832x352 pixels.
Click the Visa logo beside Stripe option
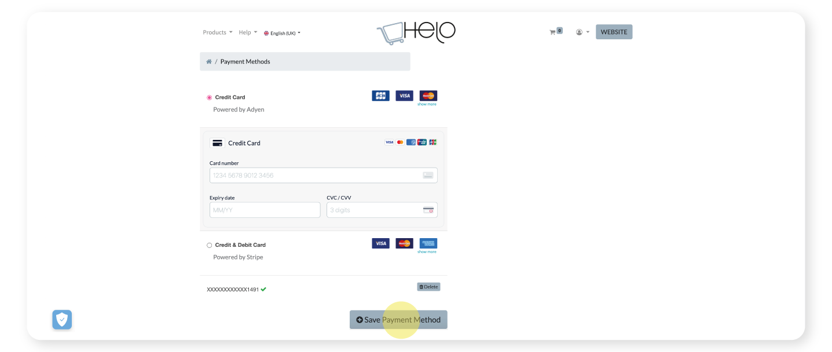[x=380, y=243]
